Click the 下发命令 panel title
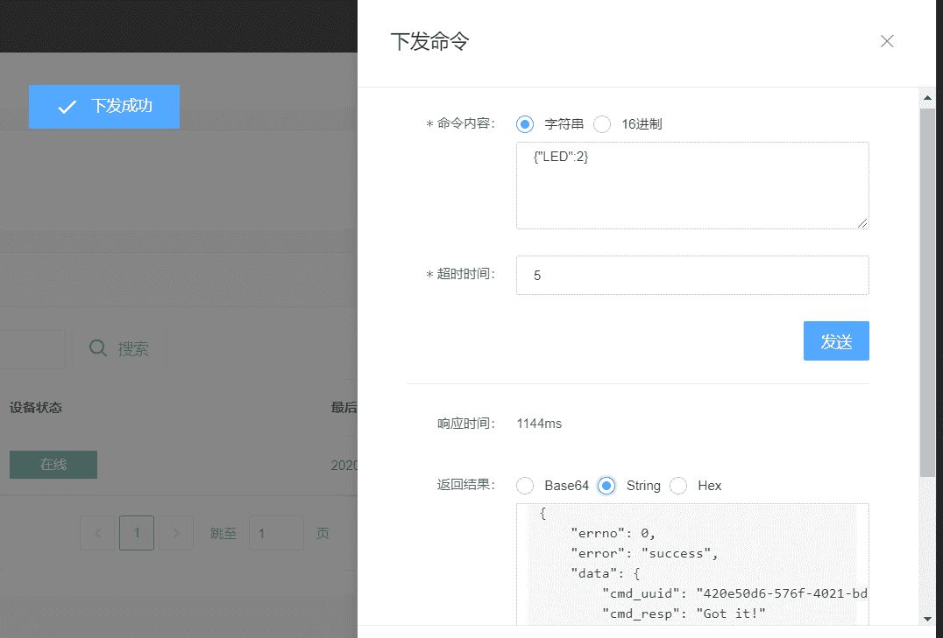943x638 pixels. tap(429, 41)
